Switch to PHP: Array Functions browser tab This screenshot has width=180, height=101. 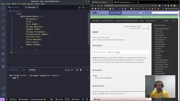point(124,2)
